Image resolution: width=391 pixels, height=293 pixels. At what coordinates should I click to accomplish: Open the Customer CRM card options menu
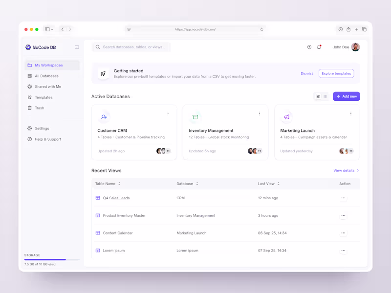(x=168, y=113)
